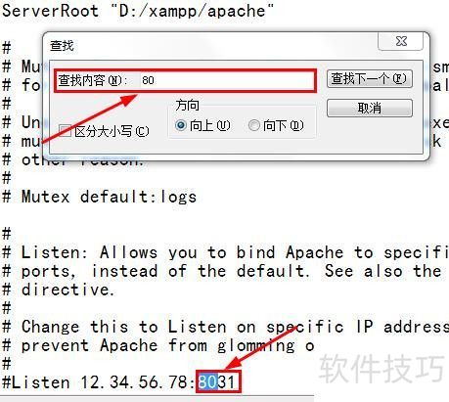Select the 向下 direction radio button
Viewport: 449px width, 402px height.
pos(253,125)
